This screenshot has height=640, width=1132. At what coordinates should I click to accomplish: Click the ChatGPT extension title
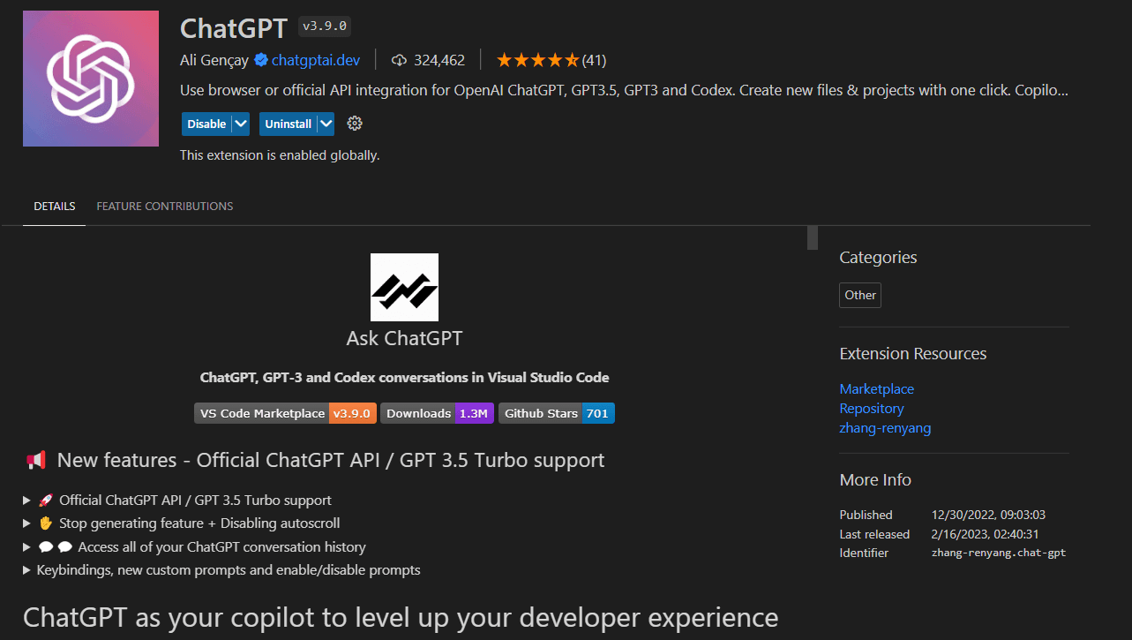click(x=234, y=28)
